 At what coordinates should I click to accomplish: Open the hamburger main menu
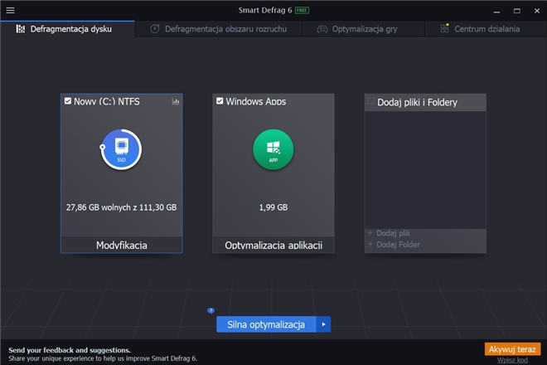pyautogui.click(x=10, y=10)
